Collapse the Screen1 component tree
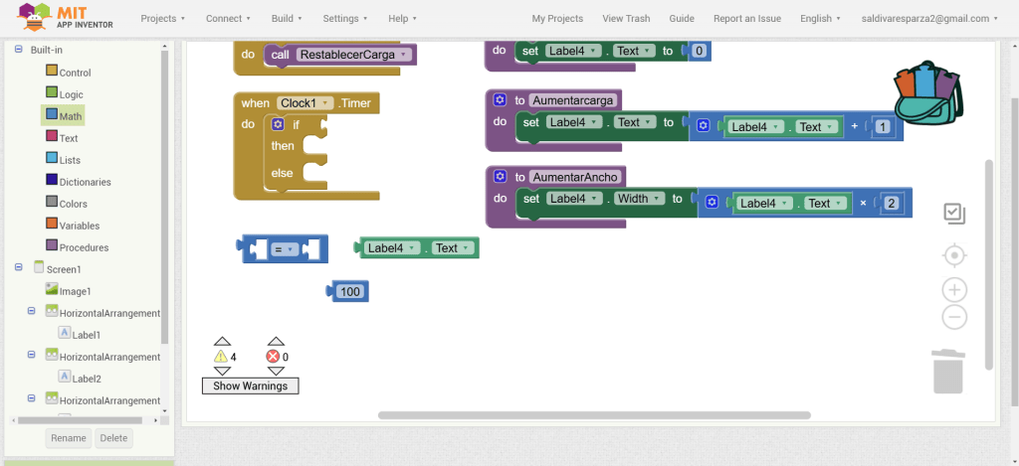Image resolution: width=1019 pixels, height=466 pixels. pos(18,268)
